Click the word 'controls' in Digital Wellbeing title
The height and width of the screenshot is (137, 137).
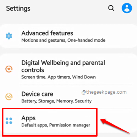(33, 70)
